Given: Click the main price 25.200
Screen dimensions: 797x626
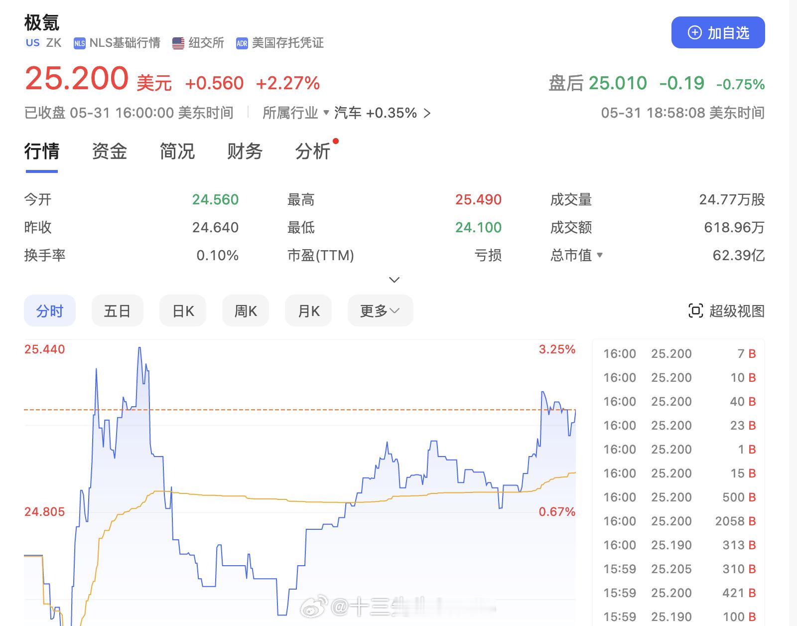Looking at the screenshot, I should pos(77,79).
